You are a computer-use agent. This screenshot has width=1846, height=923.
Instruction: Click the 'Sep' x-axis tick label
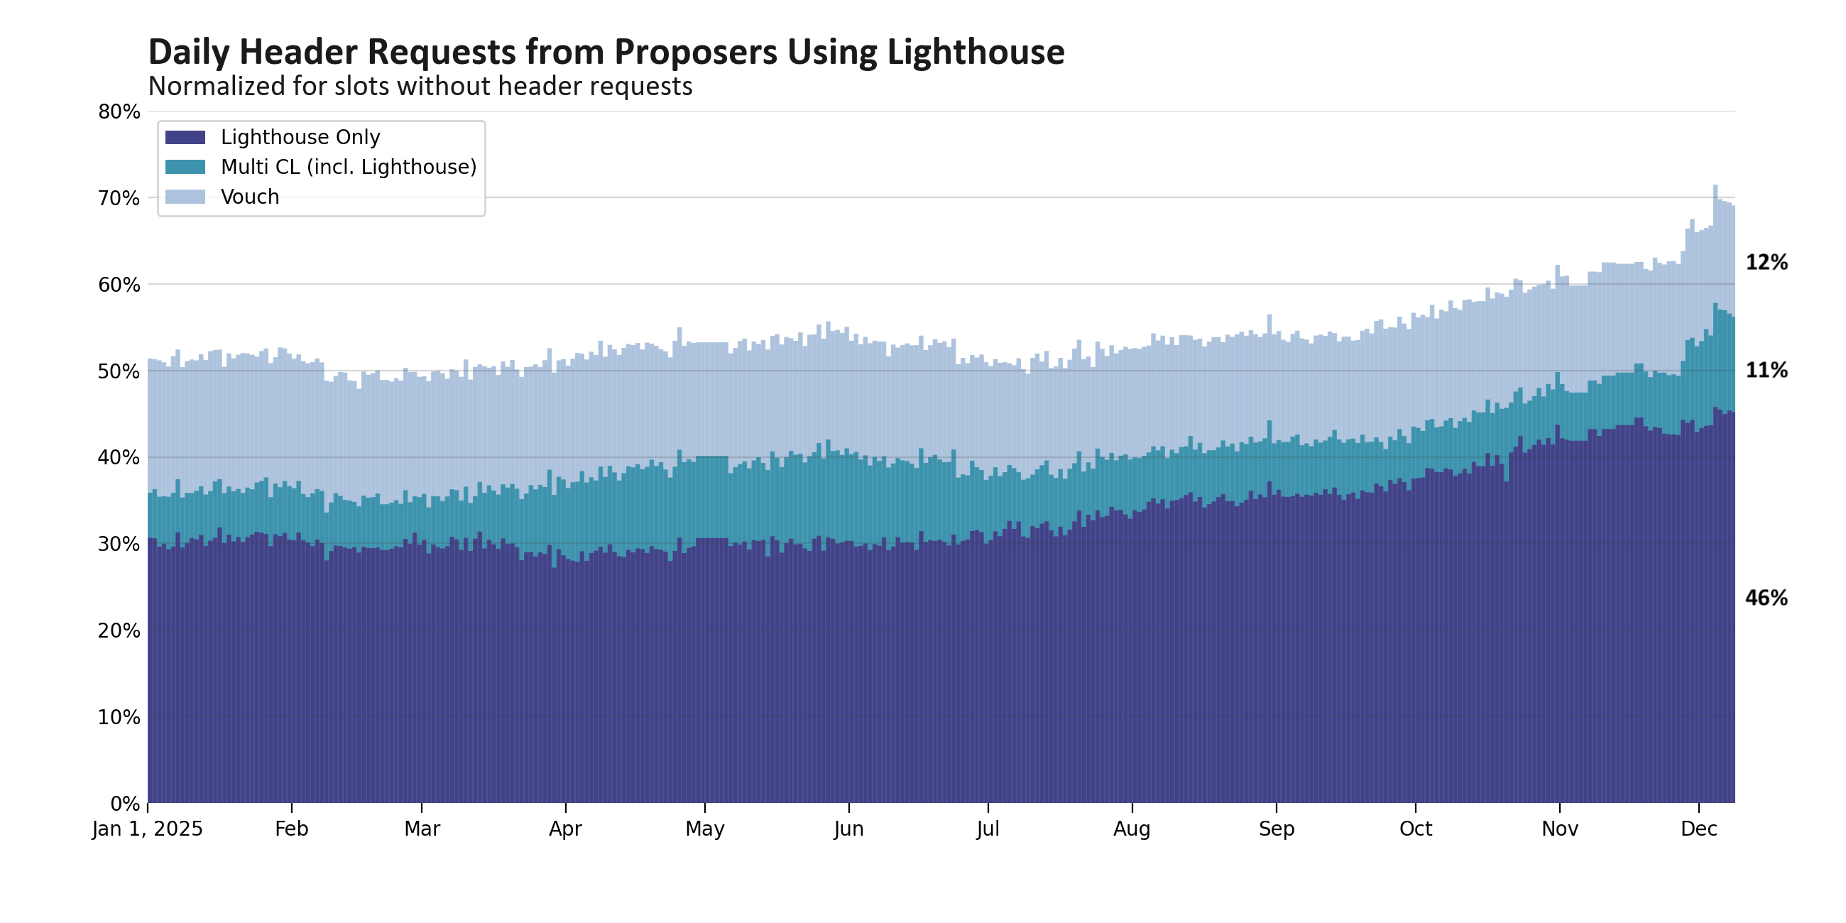point(1276,829)
